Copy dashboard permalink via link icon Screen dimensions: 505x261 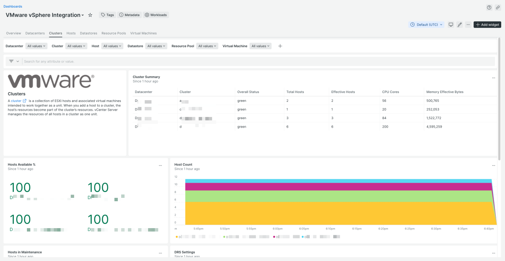tap(498, 7)
